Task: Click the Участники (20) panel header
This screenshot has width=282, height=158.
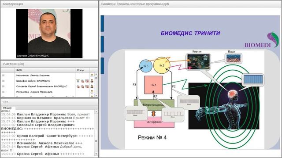Action: point(49,64)
